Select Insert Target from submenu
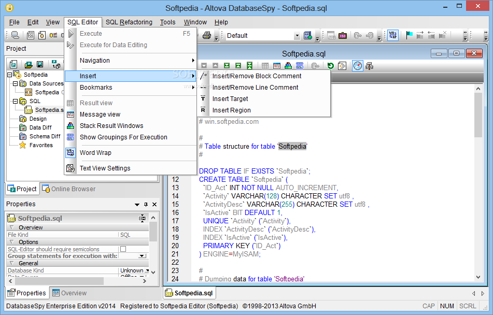The width and height of the screenshot is (493, 315). (264, 99)
